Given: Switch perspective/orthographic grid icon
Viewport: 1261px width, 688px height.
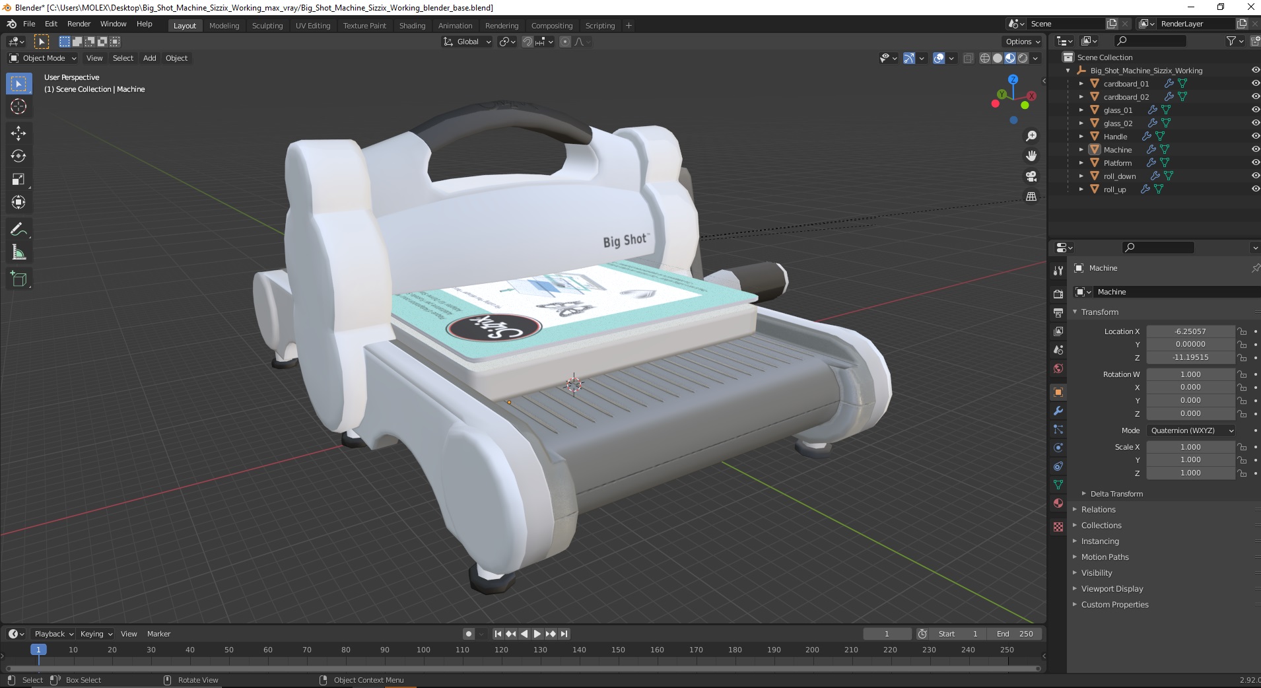Looking at the screenshot, I should tap(1031, 197).
